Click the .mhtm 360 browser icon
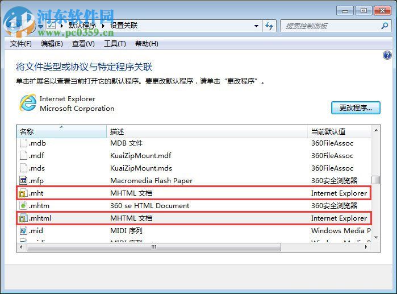The image size is (397, 294). pyautogui.click(x=23, y=205)
